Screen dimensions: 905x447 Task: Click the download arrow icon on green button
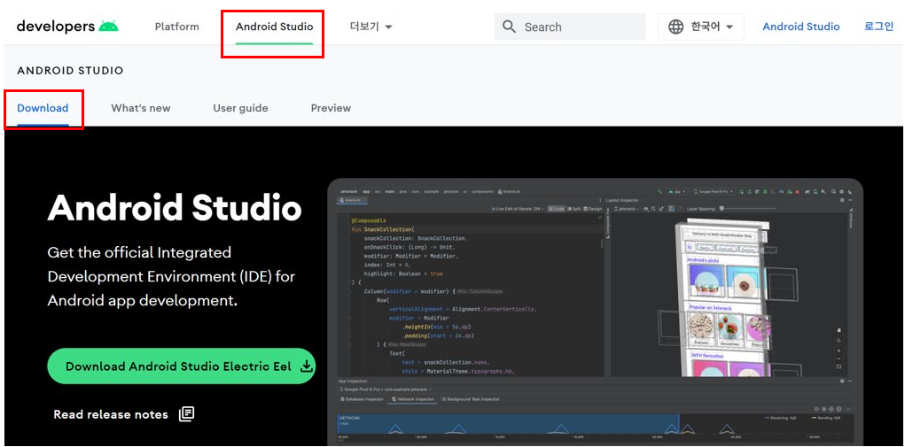(307, 366)
